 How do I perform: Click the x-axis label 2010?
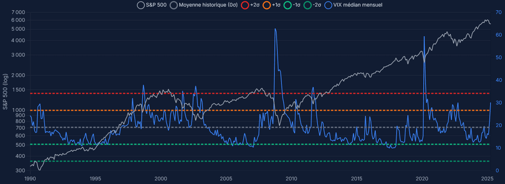pyautogui.click(x=291, y=178)
